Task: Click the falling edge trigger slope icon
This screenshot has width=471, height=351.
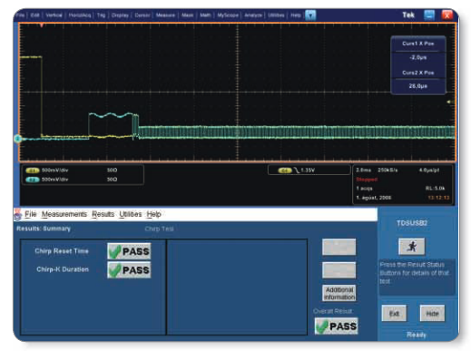Action: [297, 171]
